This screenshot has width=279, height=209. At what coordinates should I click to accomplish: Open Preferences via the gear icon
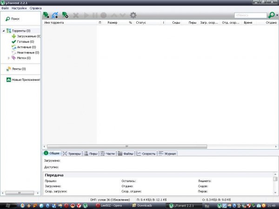point(133,15)
